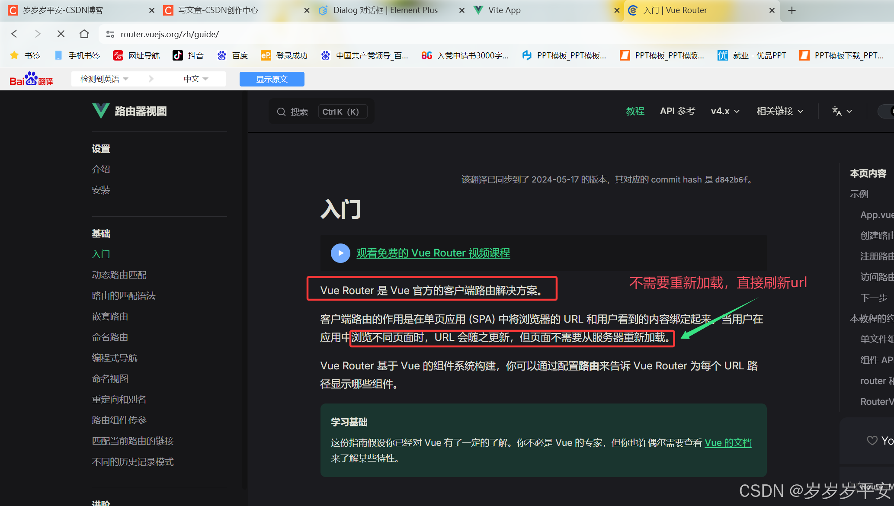894x506 pixels.
Task: Click the 显示原文 button
Action: point(272,79)
